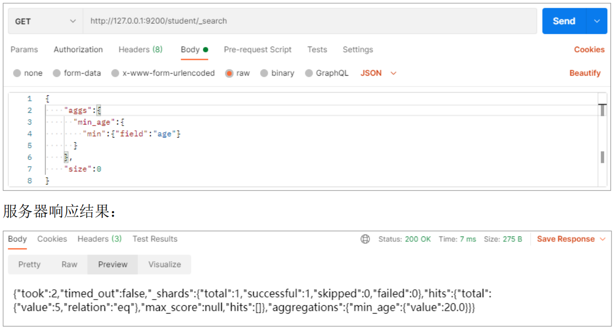
Task: Select the form-data radio option
Action: click(x=57, y=73)
